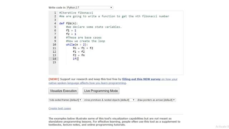Click the '[NEW!]' label before the survey text

54,79
